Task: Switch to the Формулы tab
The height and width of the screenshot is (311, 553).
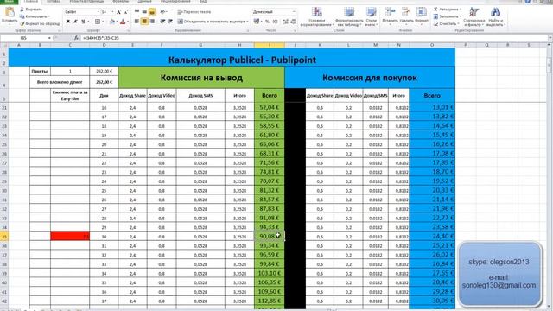Action: (x=121, y=2)
